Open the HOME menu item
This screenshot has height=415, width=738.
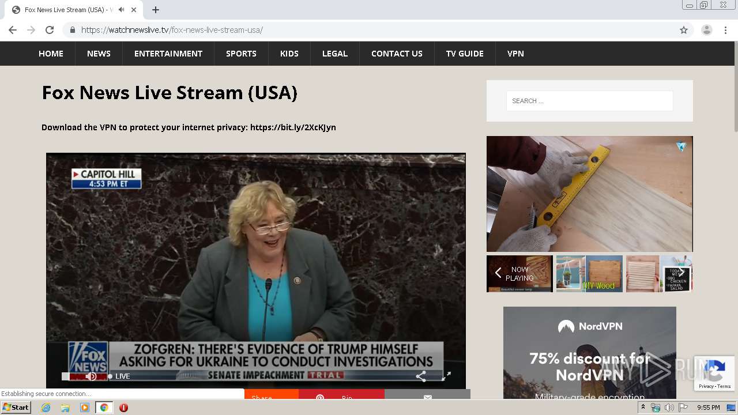[51, 54]
